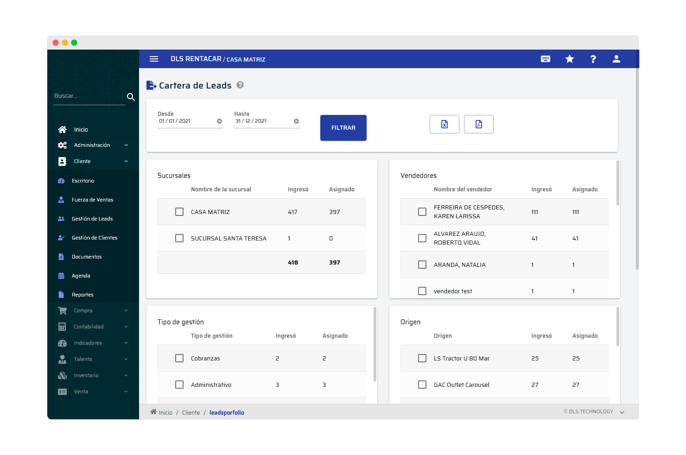The image size is (686, 455).
Task: Select the LS Tractor U 80 Mar checkbox
Action: 422,358
